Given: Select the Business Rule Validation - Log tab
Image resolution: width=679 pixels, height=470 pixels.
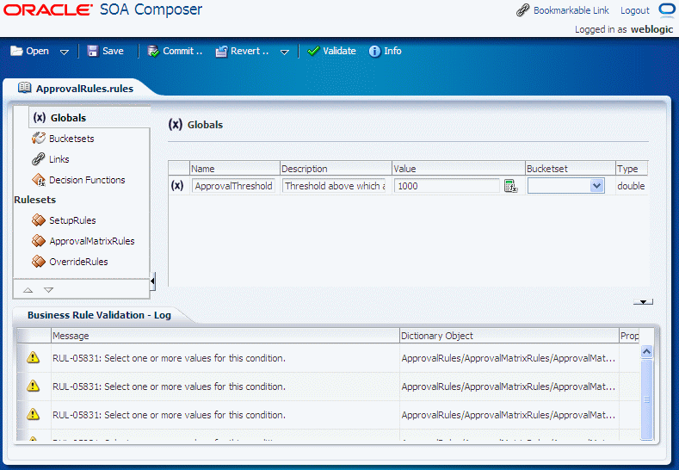Looking at the screenshot, I should [x=99, y=315].
